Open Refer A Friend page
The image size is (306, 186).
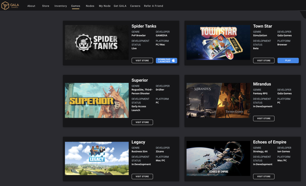[x=153, y=6]
